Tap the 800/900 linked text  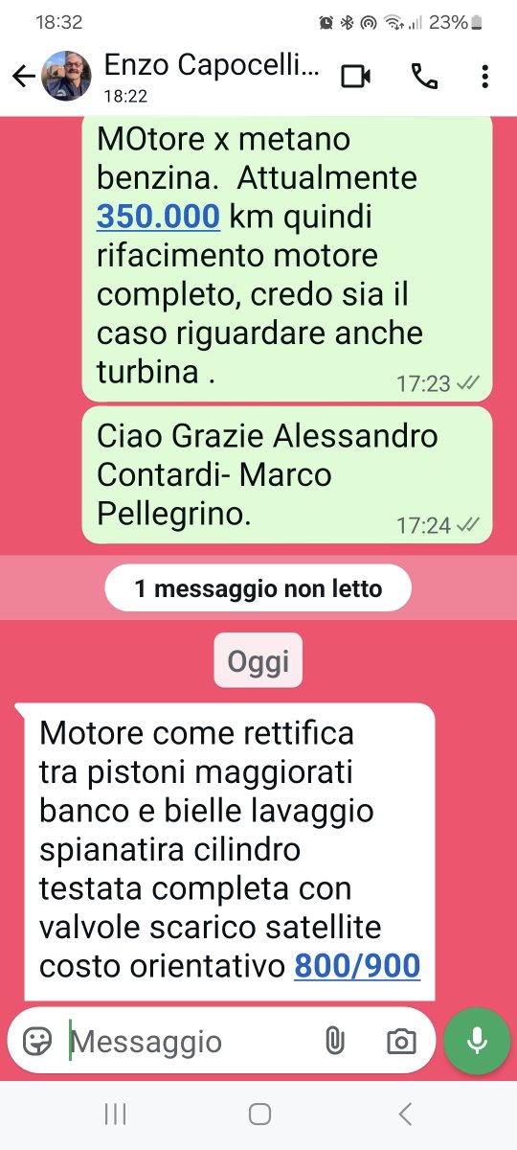coord(357,966)
